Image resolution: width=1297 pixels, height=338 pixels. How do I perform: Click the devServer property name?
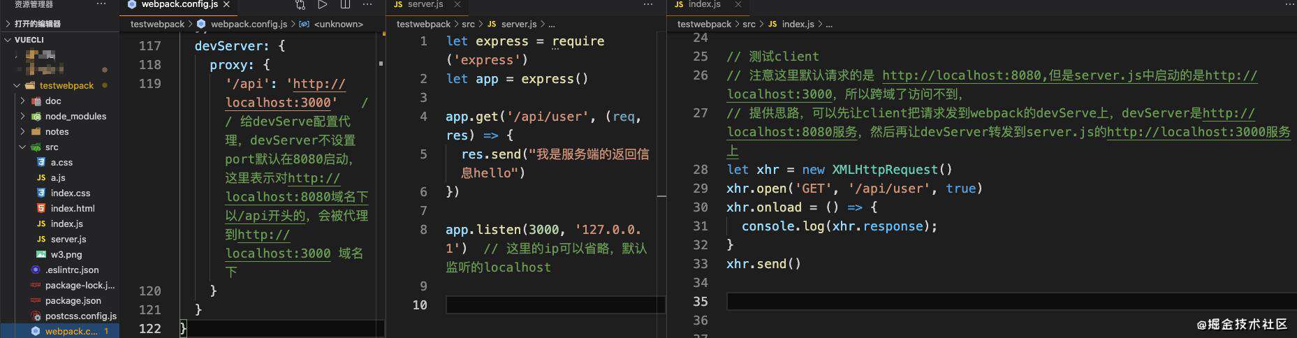pyautogui.click(x=228, y=45)
